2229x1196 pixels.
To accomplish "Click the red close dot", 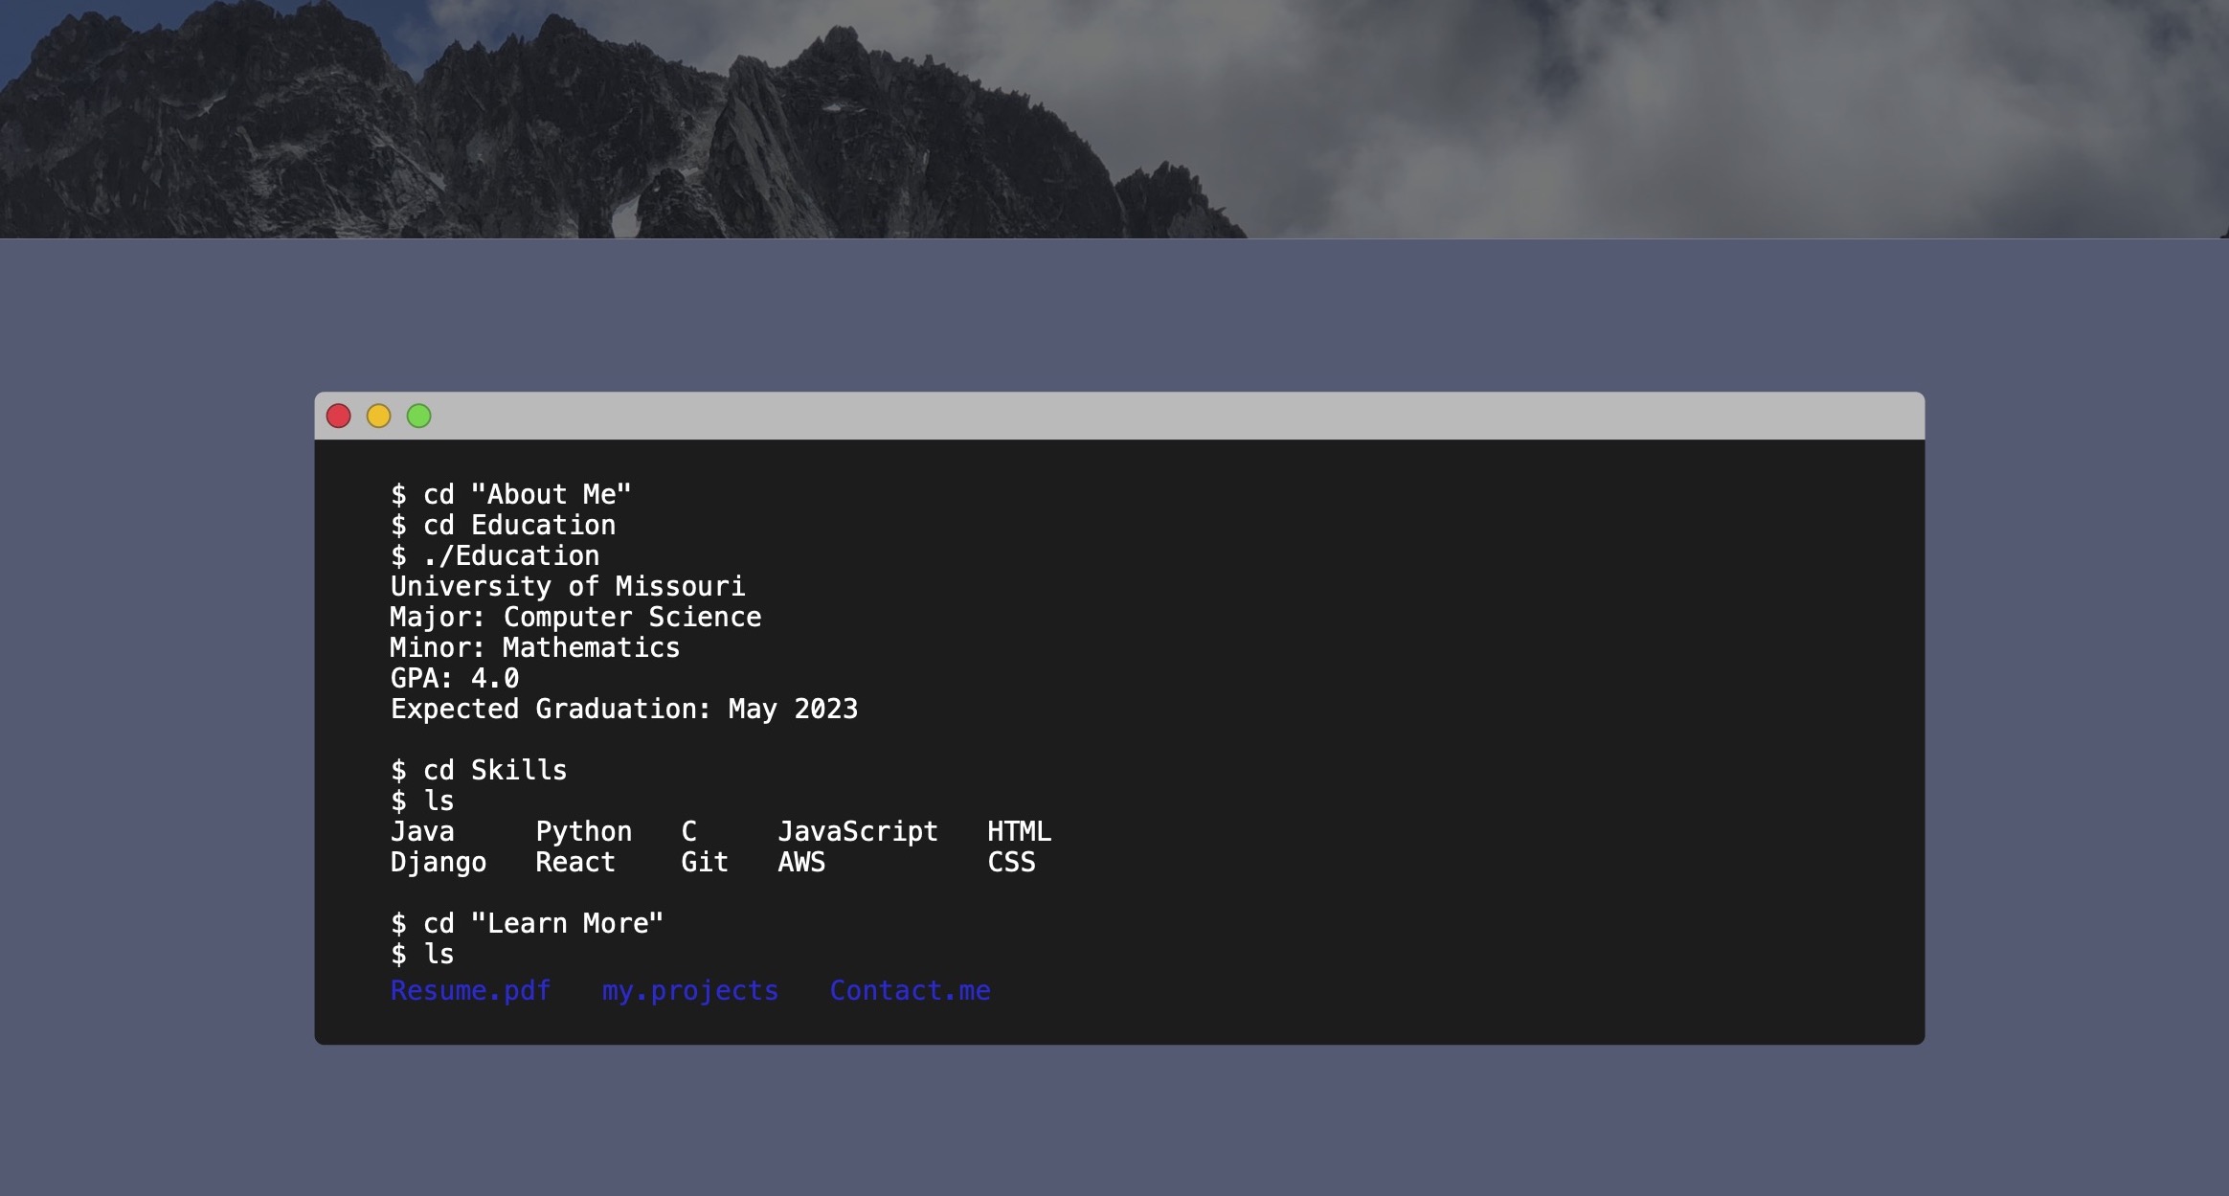I will [x=338, y=416].
